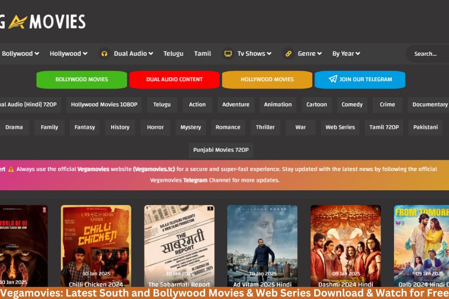Select the Telugu category tag
449x299 pixels.
click(x=162, y=105)
